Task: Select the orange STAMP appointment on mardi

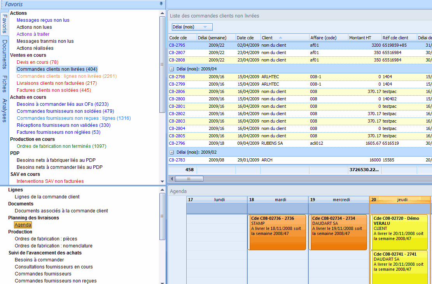Action: (x=277, y=232)
